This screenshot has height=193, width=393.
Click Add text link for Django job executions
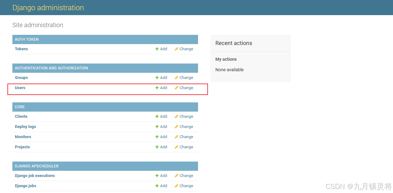point(164,176)
